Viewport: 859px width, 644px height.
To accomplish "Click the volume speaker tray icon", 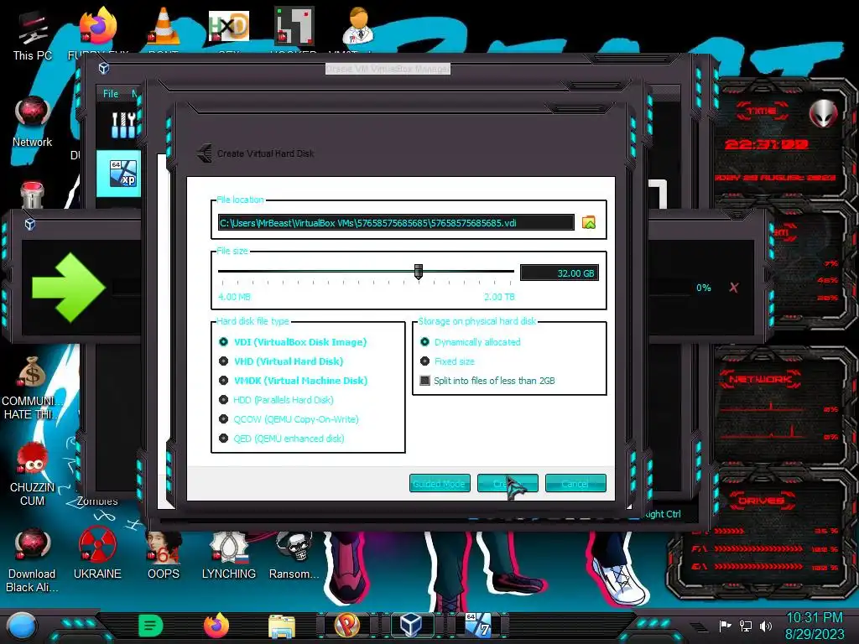I will pyautogui.click(x=766, y=626).
